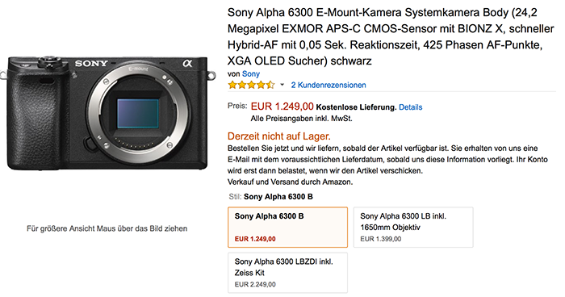Click the lens release button on camera image
The image size is (565, 297).
[90, 144]
